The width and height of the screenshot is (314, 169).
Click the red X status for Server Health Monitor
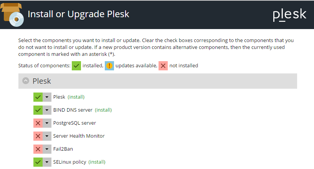point(38,136)
